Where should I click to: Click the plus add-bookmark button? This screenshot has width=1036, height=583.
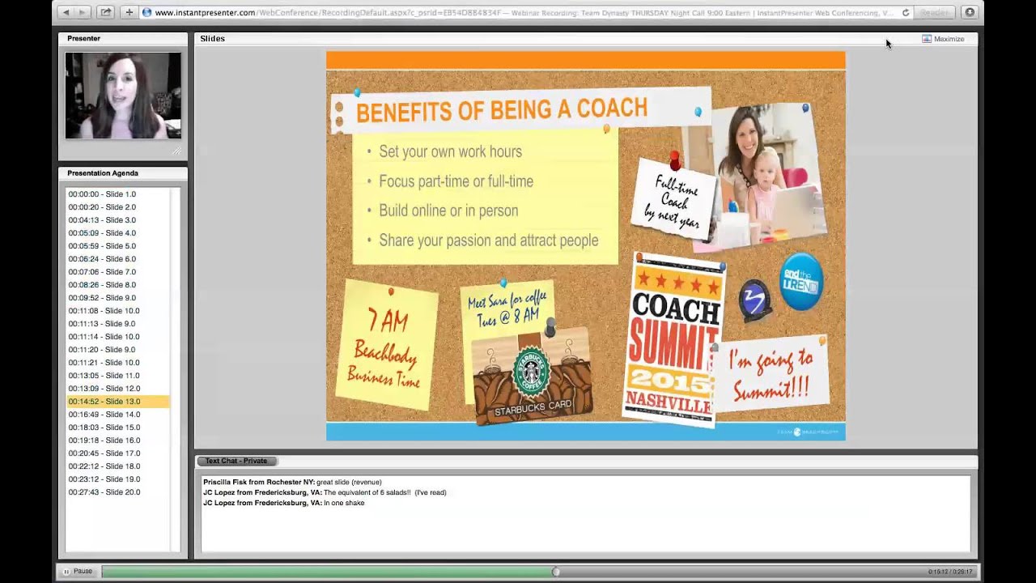click(x=129, y=13)
